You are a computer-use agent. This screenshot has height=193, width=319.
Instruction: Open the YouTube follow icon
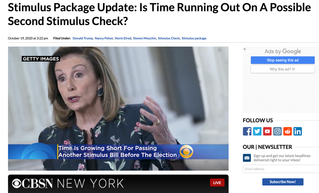(267, 131)
